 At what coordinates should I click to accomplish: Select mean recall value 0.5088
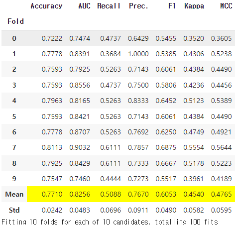111,194
